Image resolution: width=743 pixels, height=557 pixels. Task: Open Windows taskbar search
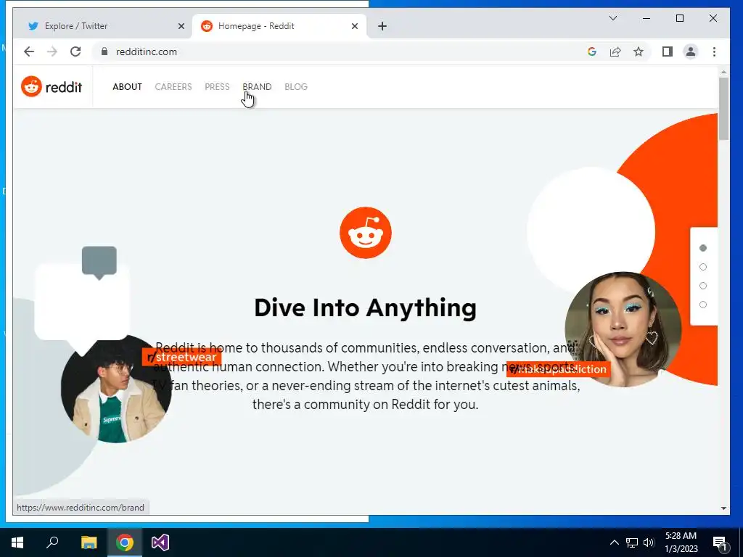point(52,542)
